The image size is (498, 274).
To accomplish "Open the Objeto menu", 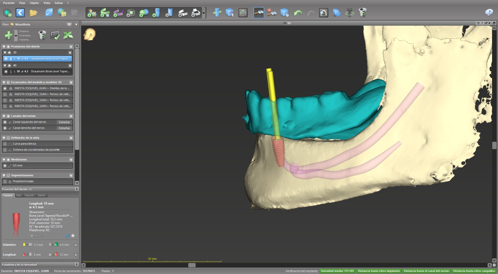I will point(34,3).
